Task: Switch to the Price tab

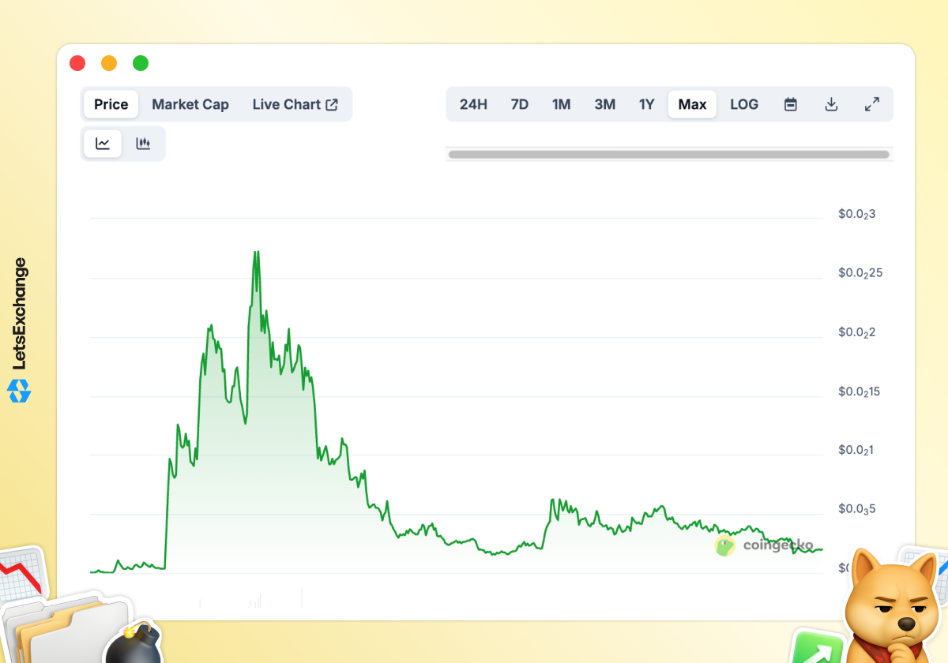Action: click(x=111, y=104)
